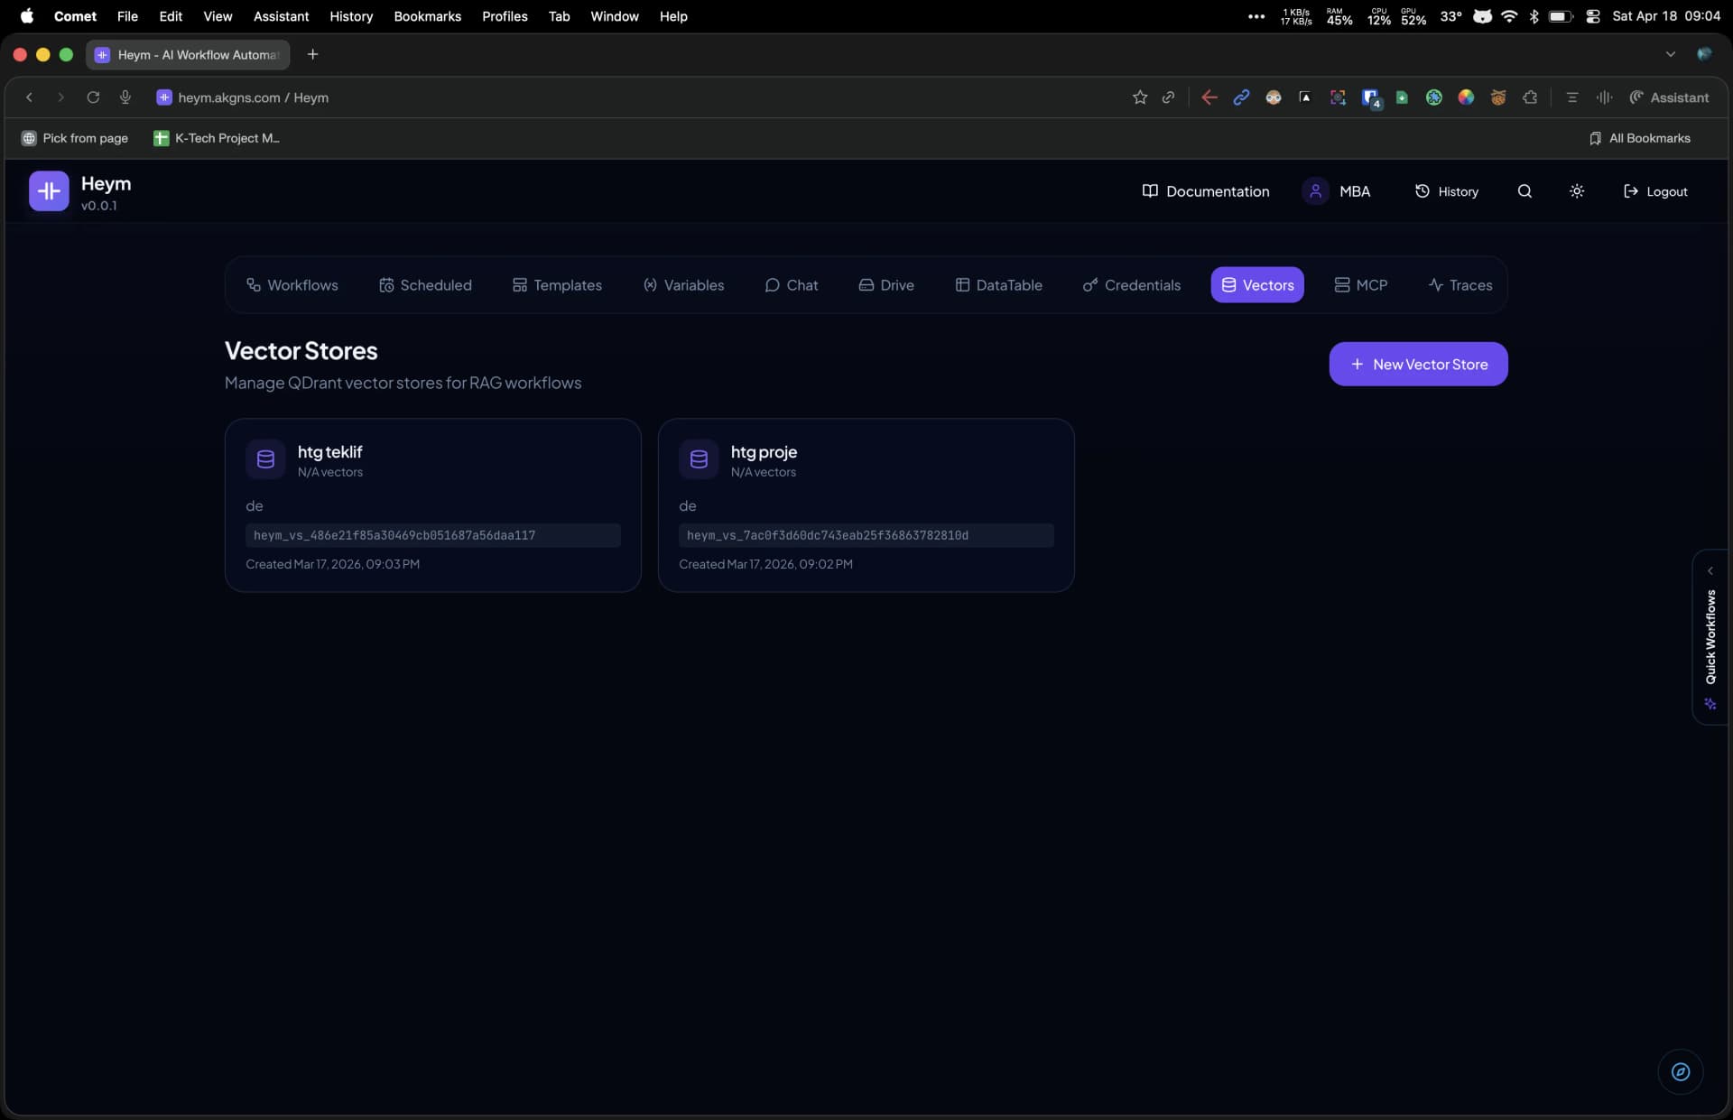
Task: Expand the tab list chevron
Action: point(1671,53)
